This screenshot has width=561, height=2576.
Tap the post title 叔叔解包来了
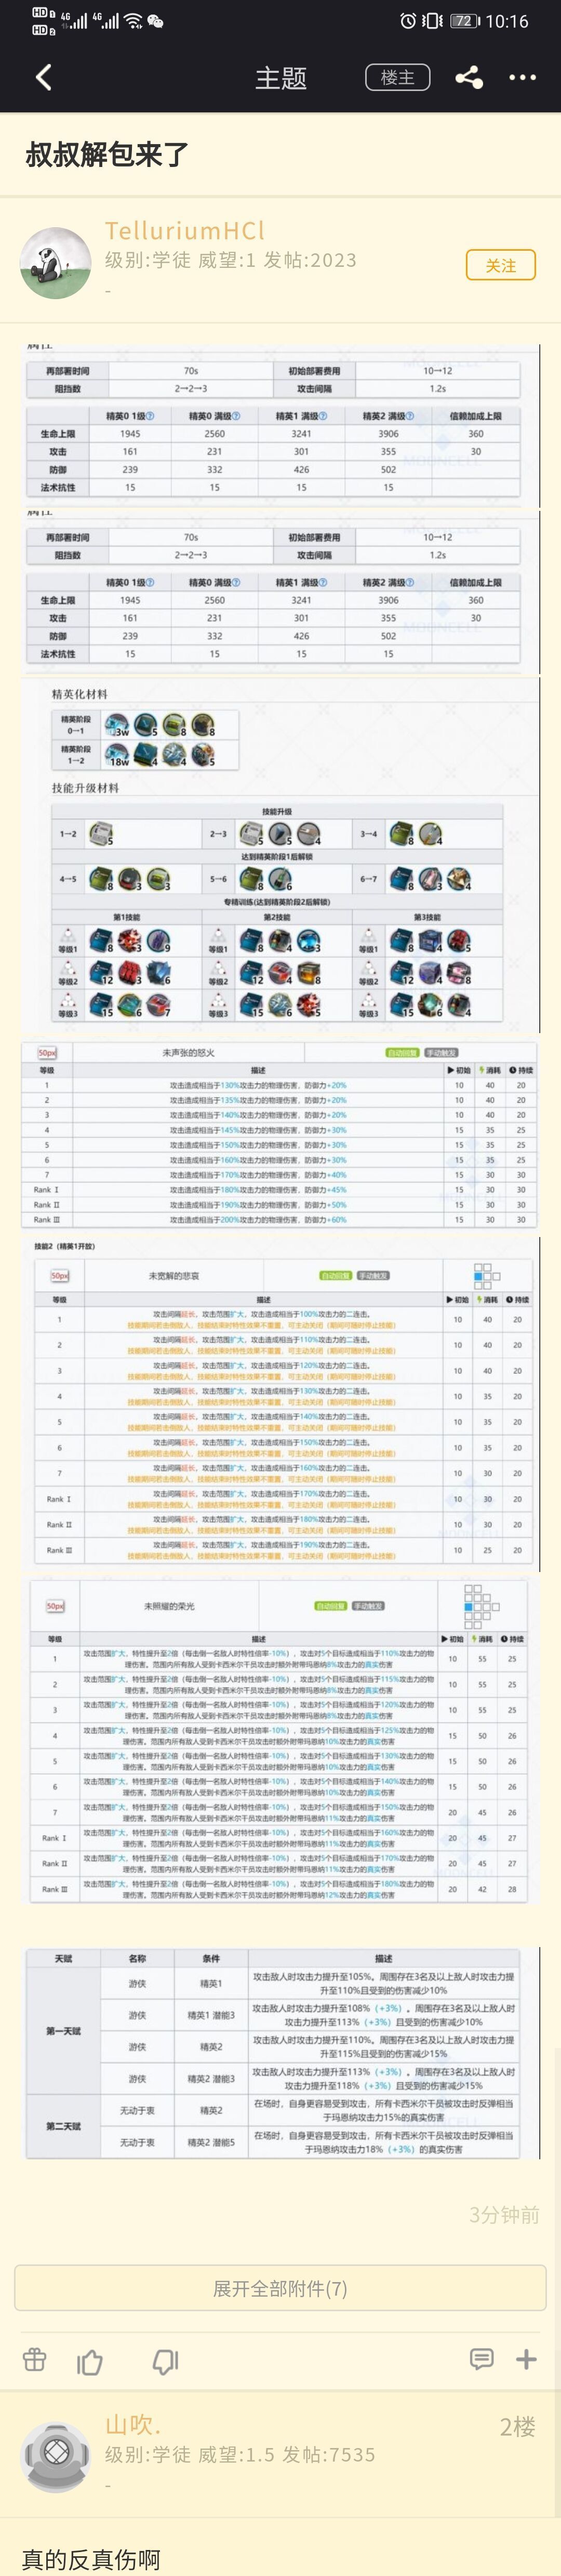coord(107,154)
